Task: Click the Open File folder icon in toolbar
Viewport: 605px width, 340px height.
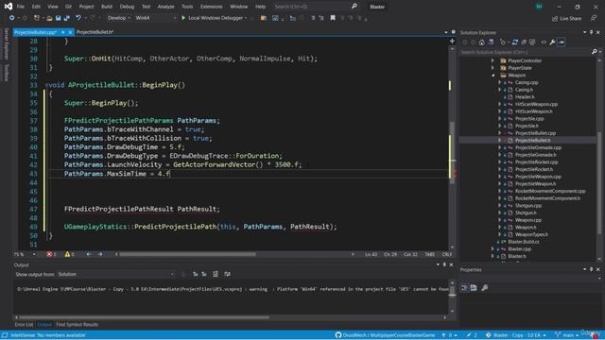Action: pos(49,18)
